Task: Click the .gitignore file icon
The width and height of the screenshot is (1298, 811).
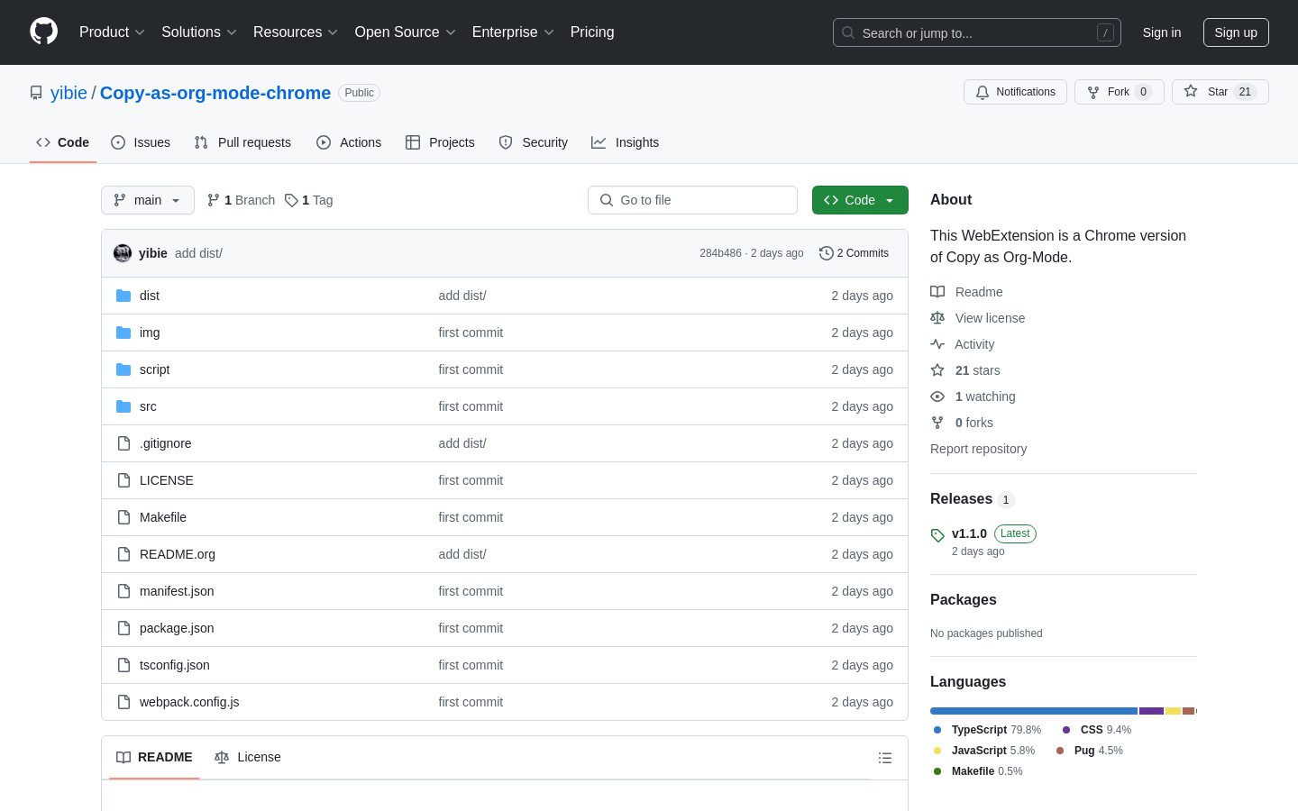Action: click(123, 443)
